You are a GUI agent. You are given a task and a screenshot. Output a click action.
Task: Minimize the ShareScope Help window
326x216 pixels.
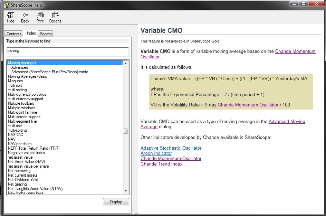tap(294, 3)
